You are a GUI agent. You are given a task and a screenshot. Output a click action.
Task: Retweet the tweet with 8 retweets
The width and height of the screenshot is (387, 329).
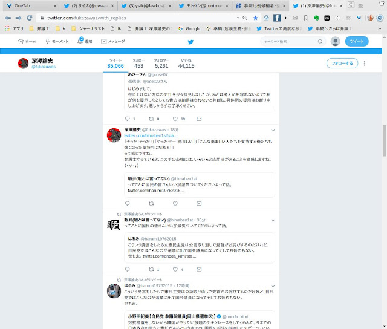click(x=151, y=119)
